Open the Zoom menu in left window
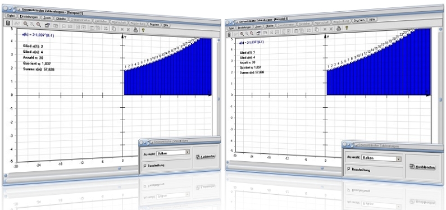The image size is (446, 210). 47,18
